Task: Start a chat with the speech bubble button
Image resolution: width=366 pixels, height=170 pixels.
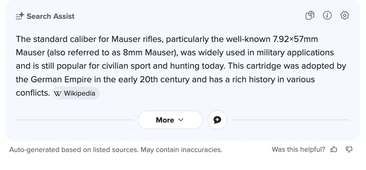Action: tap(217, 120)
